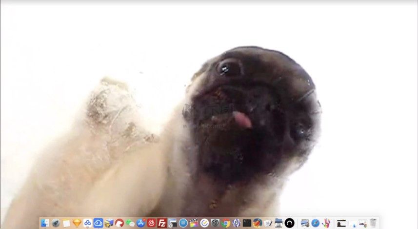Screen dimensions: 418x229
Task: Open WeChat from the dock
Action: point(130,223)
